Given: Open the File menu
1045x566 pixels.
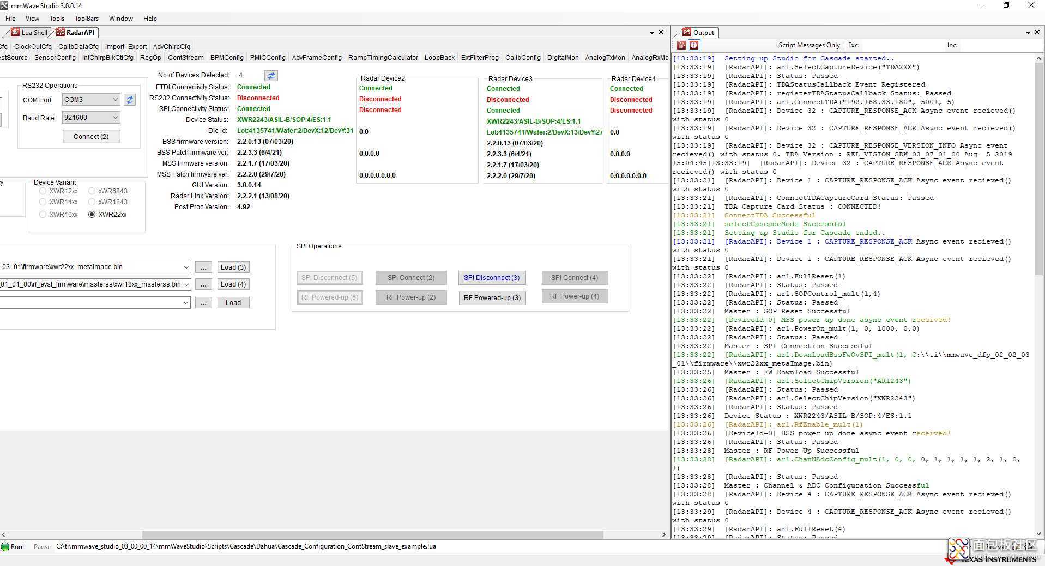Looking at the screenshot, I should [x=10, y=19].
